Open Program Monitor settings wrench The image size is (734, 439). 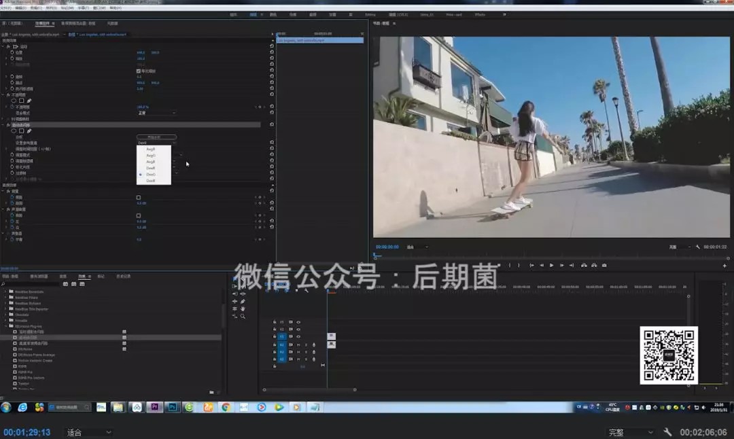pyautogui.click(x=697, y=247)
